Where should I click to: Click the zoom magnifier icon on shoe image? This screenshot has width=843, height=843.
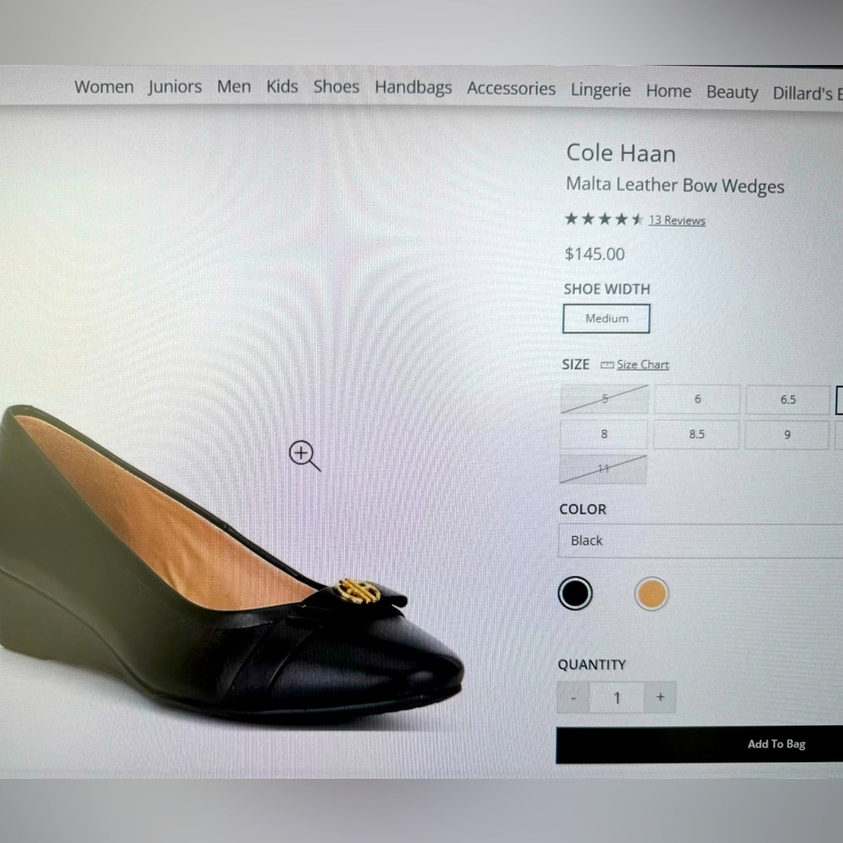[304, 455]
